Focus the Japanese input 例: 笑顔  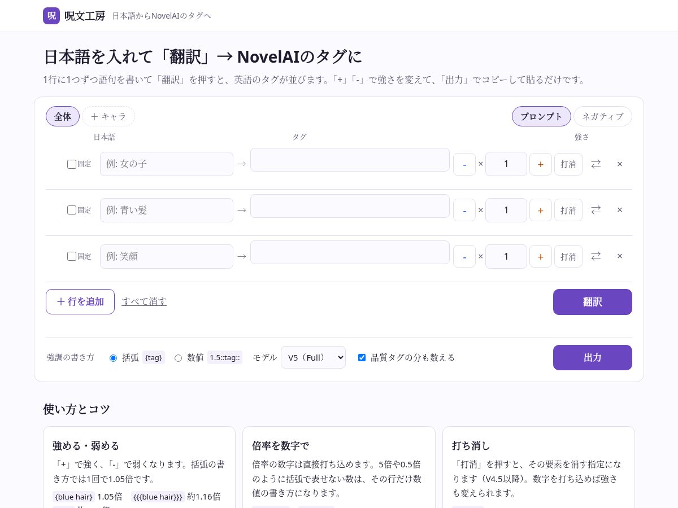point(167,256)
